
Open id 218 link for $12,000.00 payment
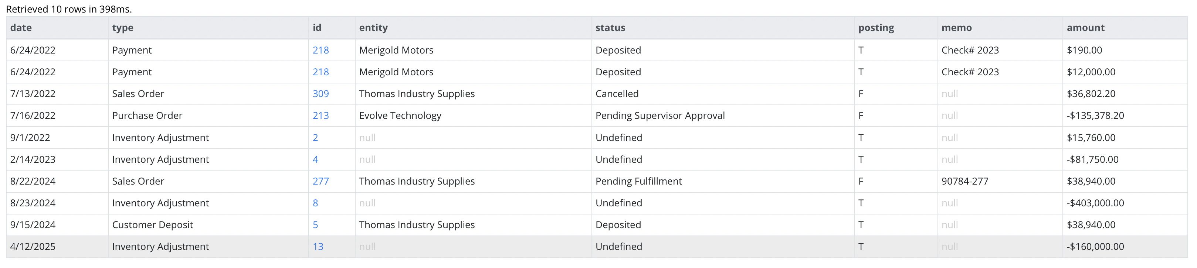[321, 72]
